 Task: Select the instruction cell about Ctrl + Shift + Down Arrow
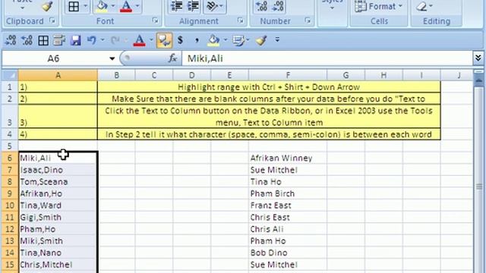(x=269, y=87)
